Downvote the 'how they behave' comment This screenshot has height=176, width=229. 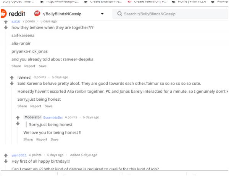pos(6,27)
